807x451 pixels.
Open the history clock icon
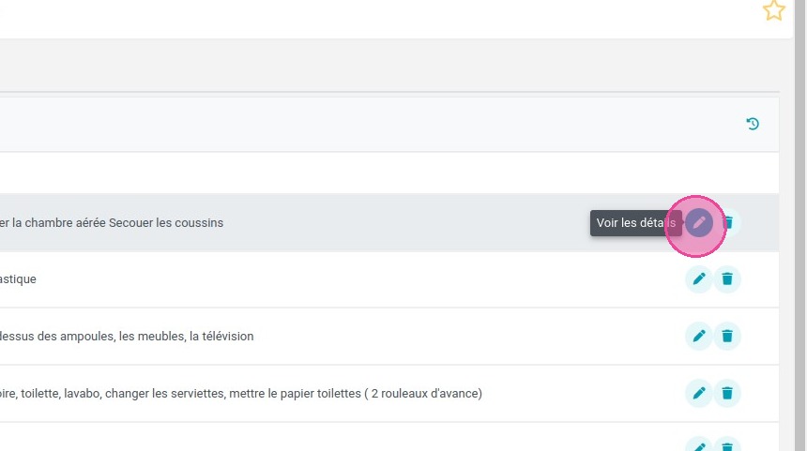(x=753, y=124)
